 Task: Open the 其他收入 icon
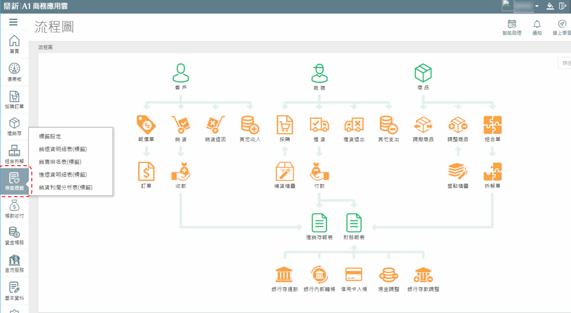[250, 125]
